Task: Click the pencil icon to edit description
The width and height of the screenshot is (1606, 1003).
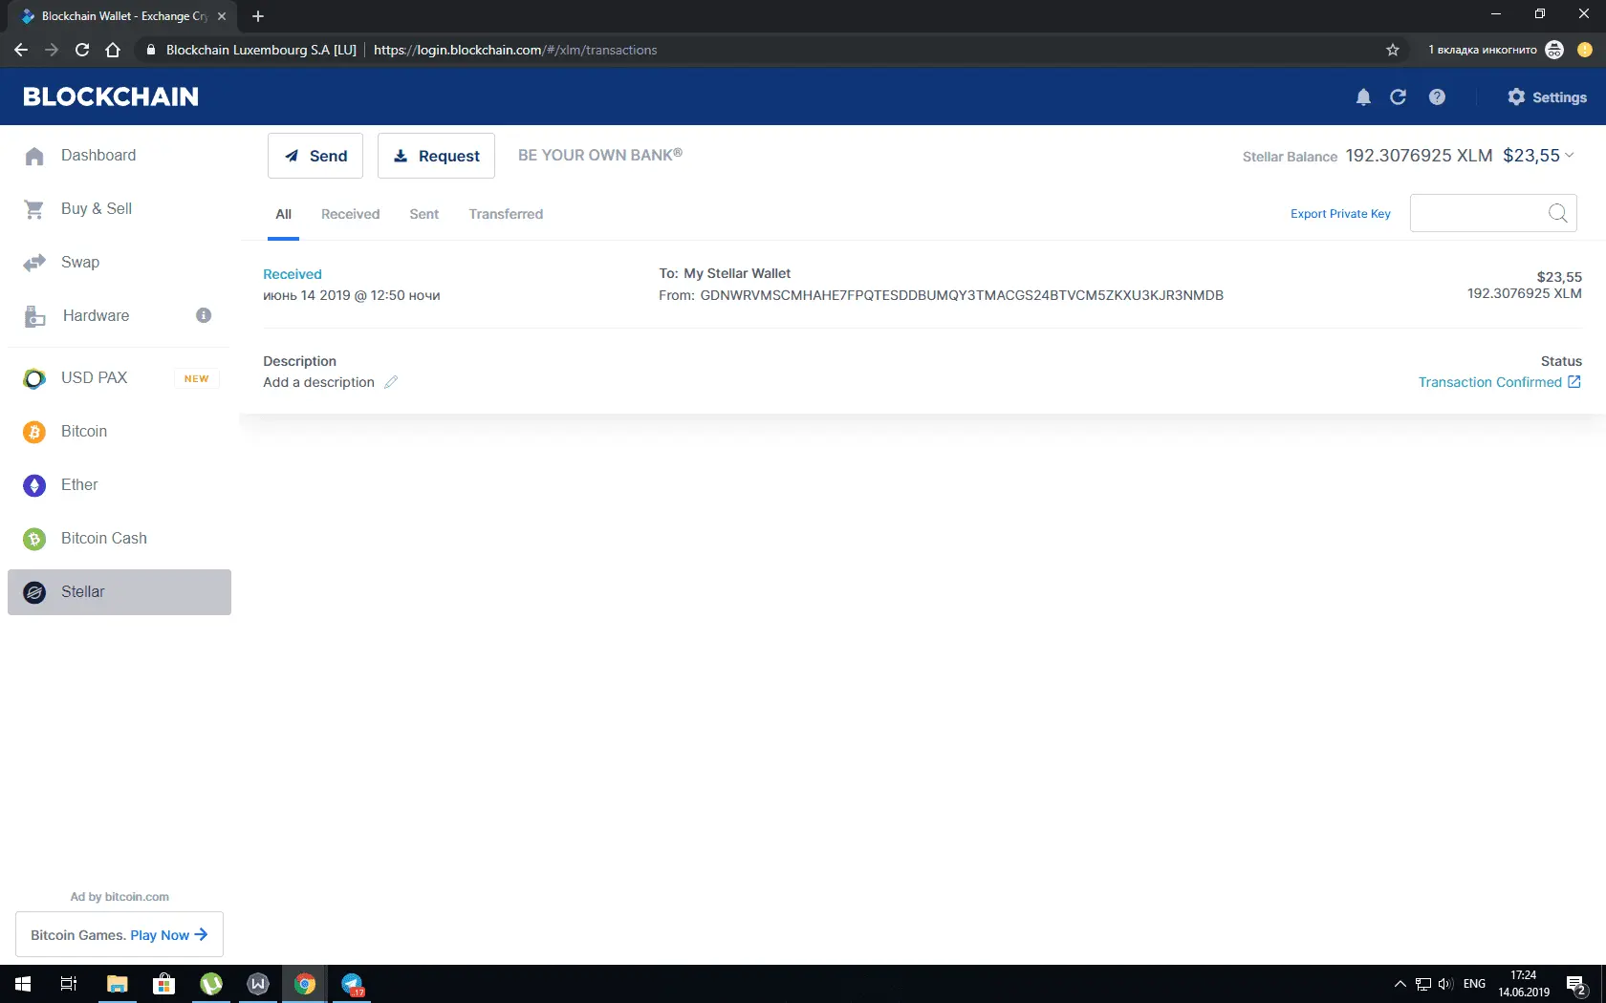Action: tap(391, 382)
